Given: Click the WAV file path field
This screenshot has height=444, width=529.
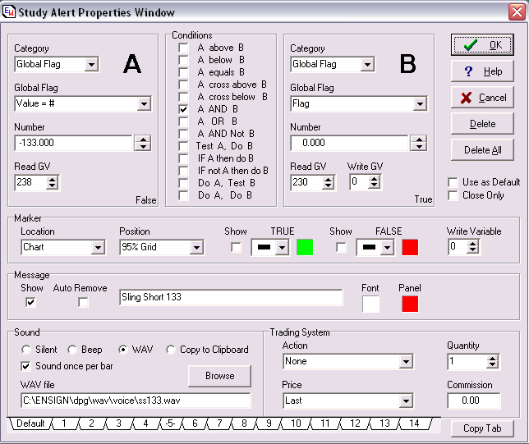Looking at the screenshot, I should [x=136, y=401].
